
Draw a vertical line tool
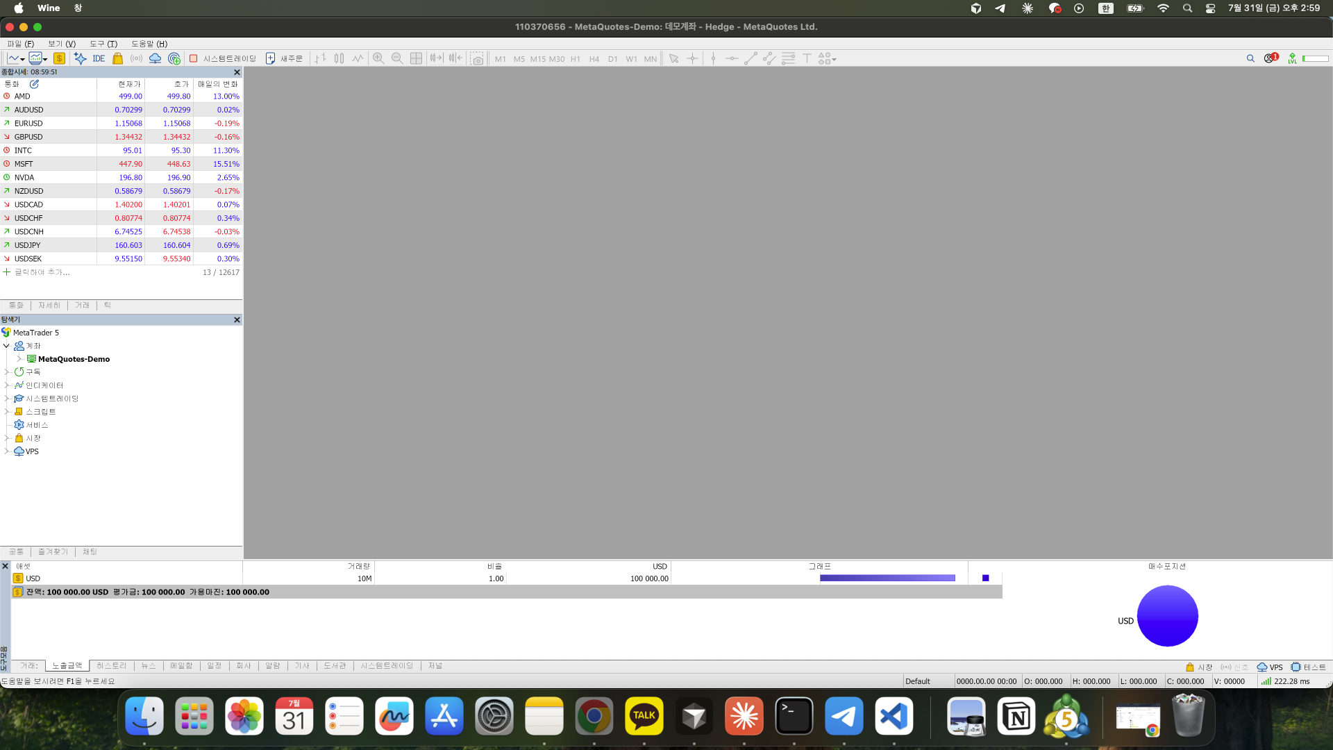tap(713, 59)
